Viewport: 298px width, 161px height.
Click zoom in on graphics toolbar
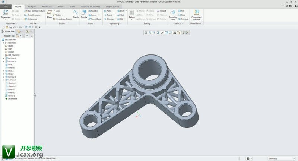[150, 33]
